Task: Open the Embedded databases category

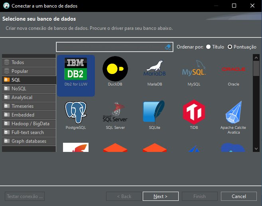Action: [29, 115]
